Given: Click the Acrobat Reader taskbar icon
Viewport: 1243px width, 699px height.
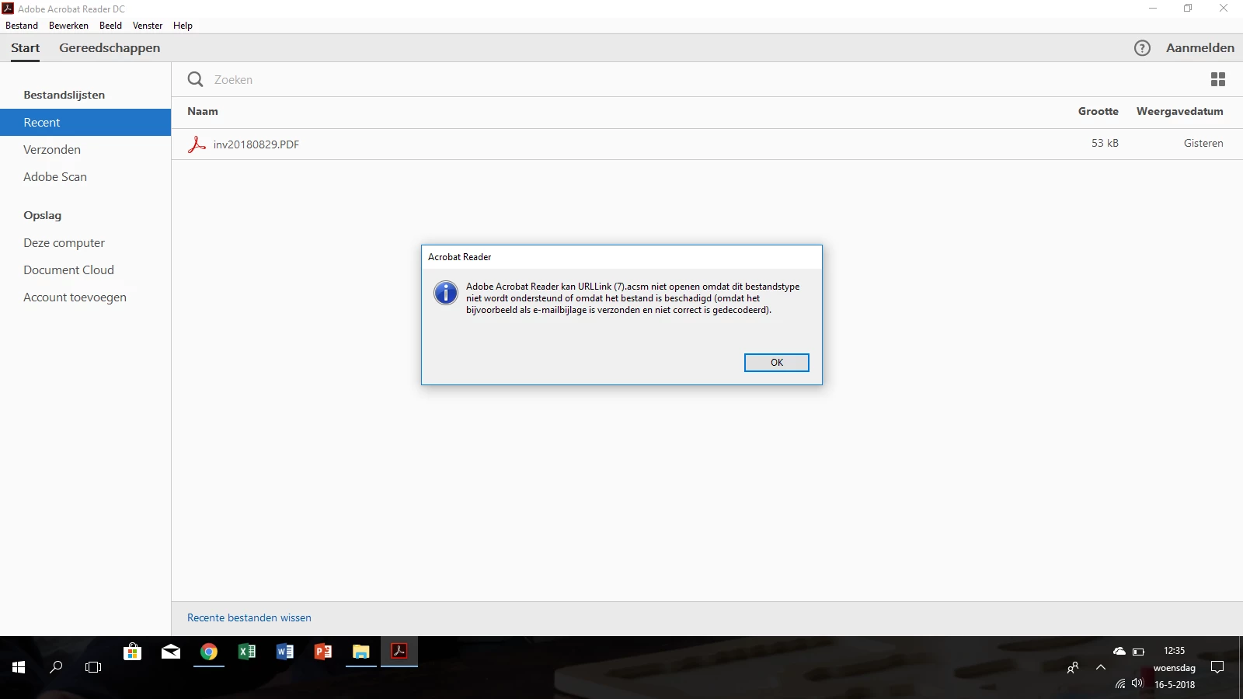Looking at the screenshot, I should [x=399, y=652].
